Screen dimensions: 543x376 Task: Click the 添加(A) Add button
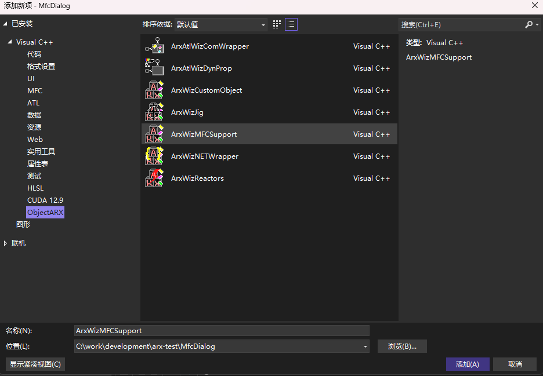click(467, 364)
